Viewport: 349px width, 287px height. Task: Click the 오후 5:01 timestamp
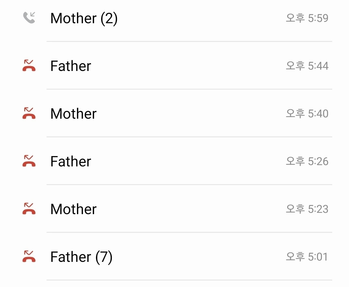pyautogui.click(x=307, y=257)
